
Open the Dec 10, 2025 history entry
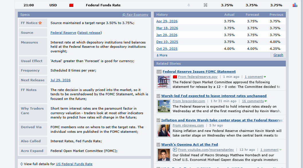point(167,42)
